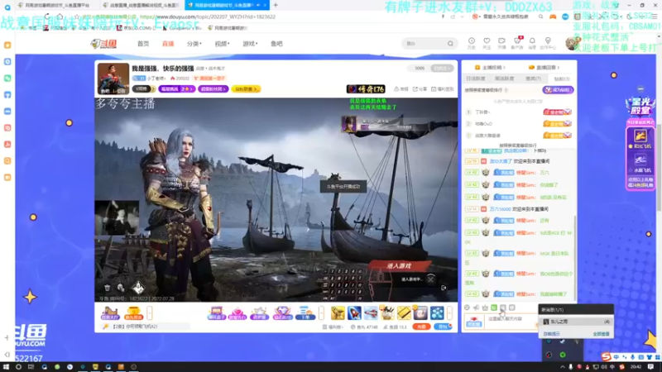Switch to the 日活跃度 tab
This screenshot has width=662, height=372.
click(475, 79)
